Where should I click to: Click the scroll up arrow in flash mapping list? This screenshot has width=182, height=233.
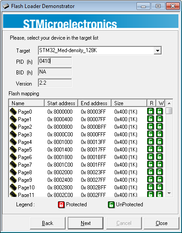click(x=169, y=103)
